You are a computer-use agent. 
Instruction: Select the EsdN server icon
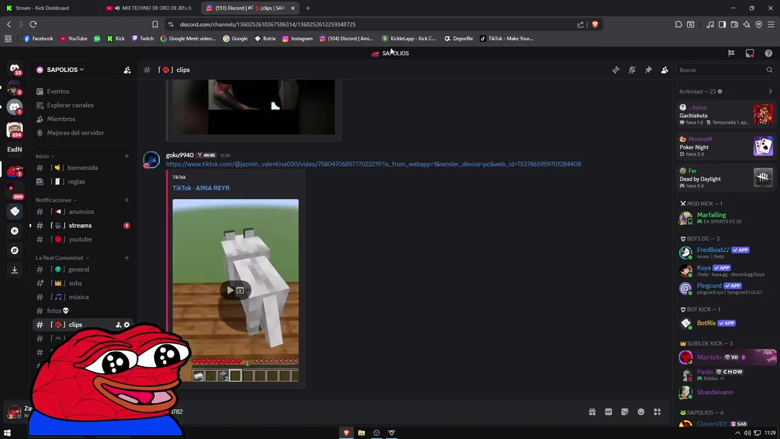pos(15,149)
